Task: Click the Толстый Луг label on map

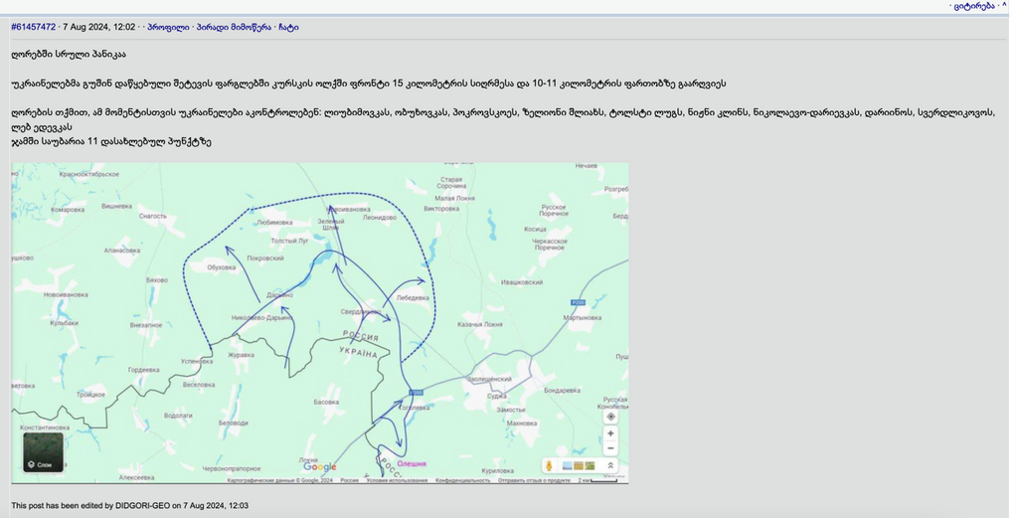Action: tap(289, 242)
